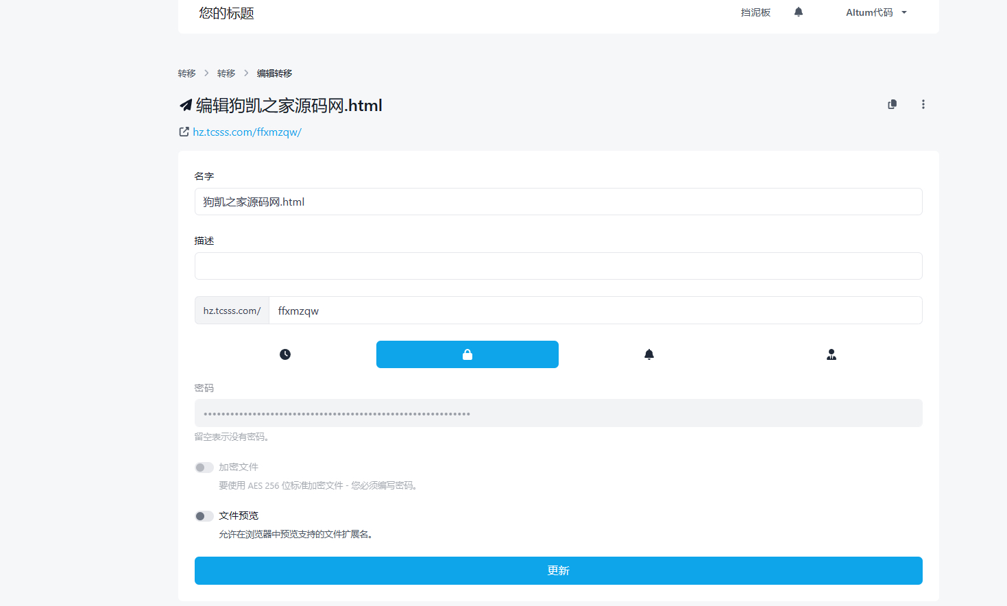This screenshot has width=1007, height=606.
Task: Go to first 转移 breadcrumb
Action: pos(186,73)
